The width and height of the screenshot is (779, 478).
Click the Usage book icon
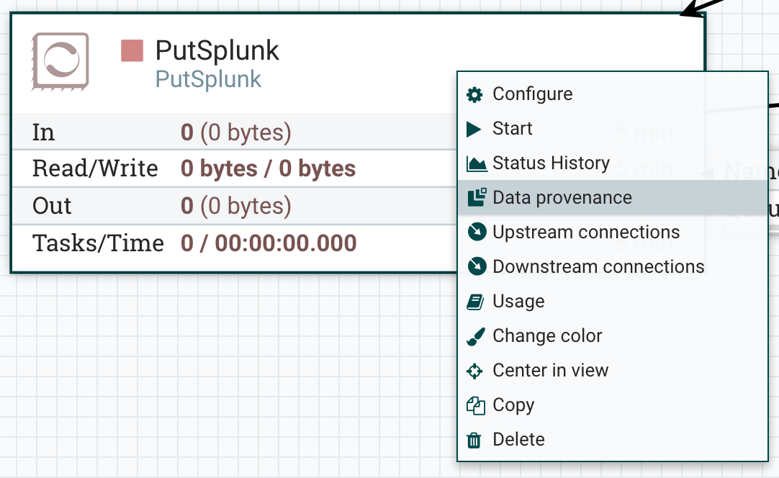(x=475, y=302)
